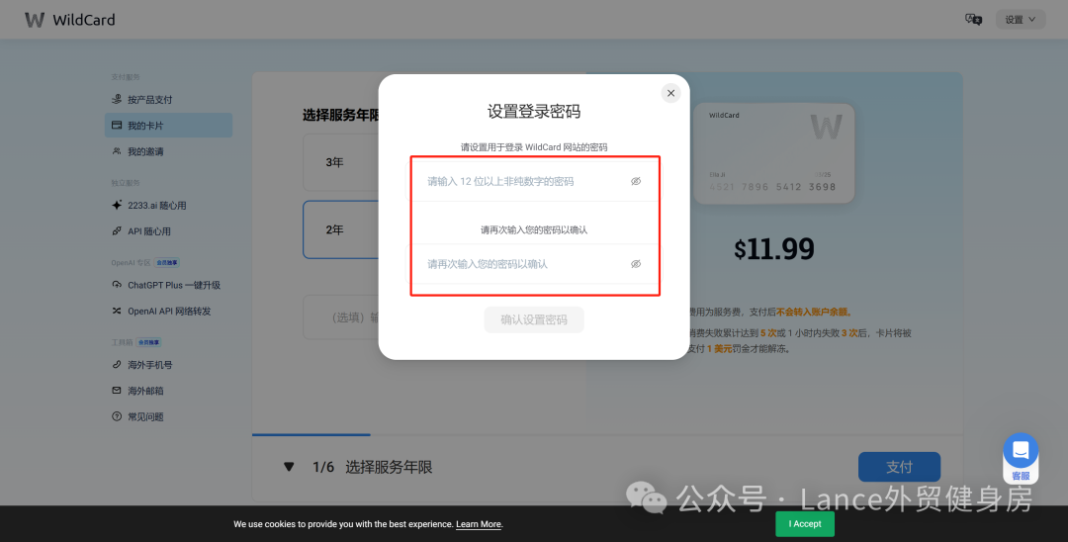Screen dimensions: 1068x542
Task: Close the 设置登录密码 dialog
Action: 670,93
